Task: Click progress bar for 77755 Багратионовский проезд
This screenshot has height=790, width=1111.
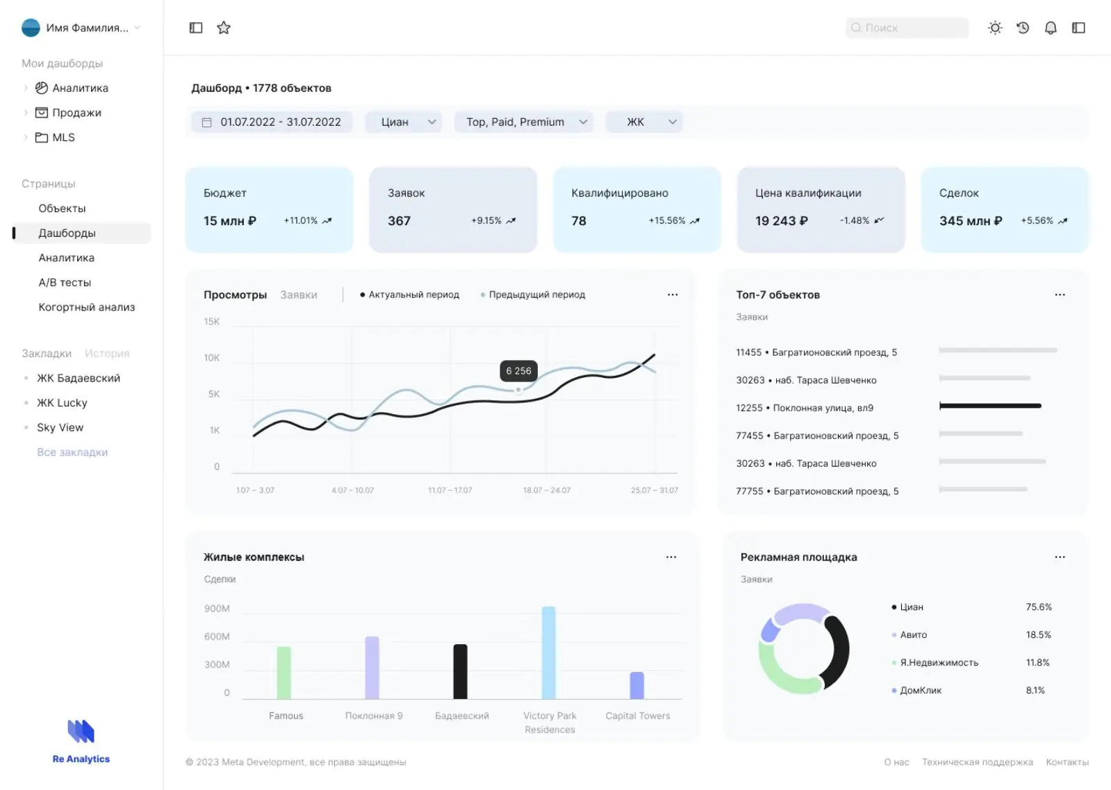Action: [x=983, y=489]
